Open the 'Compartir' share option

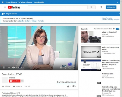[17, 86]
